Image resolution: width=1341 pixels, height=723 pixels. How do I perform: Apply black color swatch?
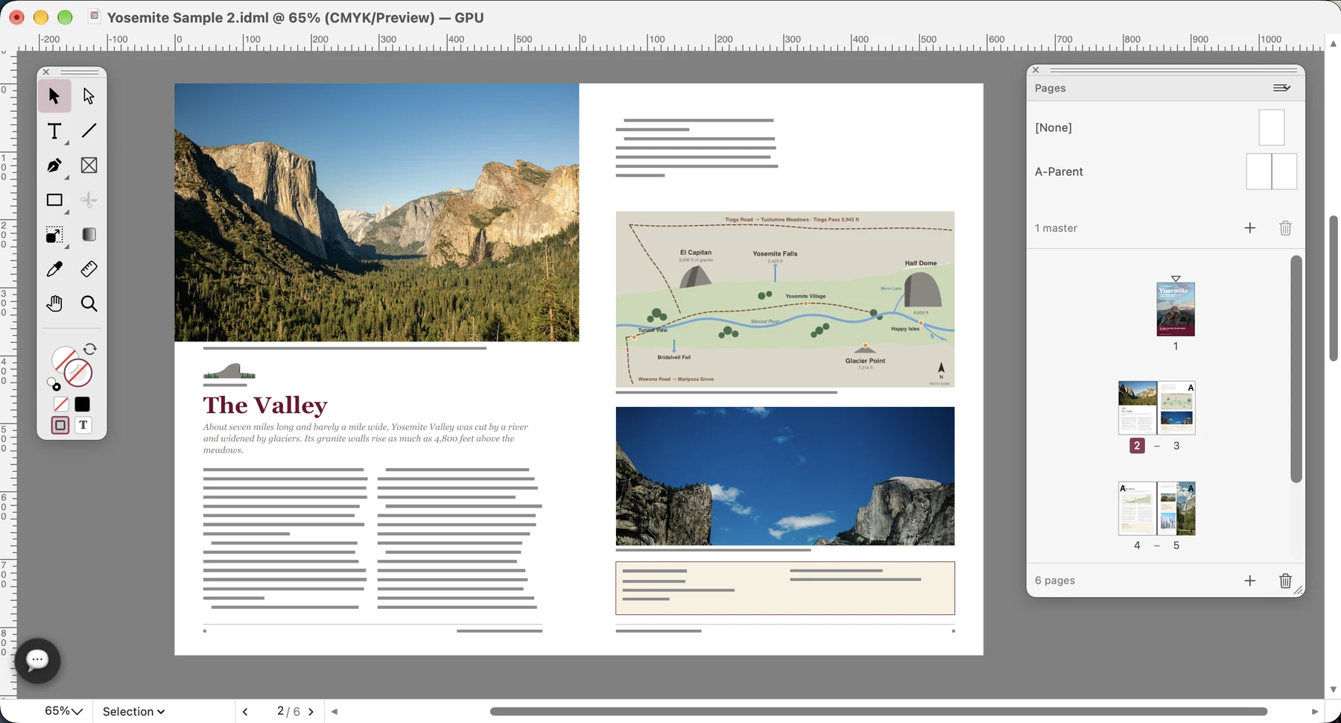(x=83, y=404)
